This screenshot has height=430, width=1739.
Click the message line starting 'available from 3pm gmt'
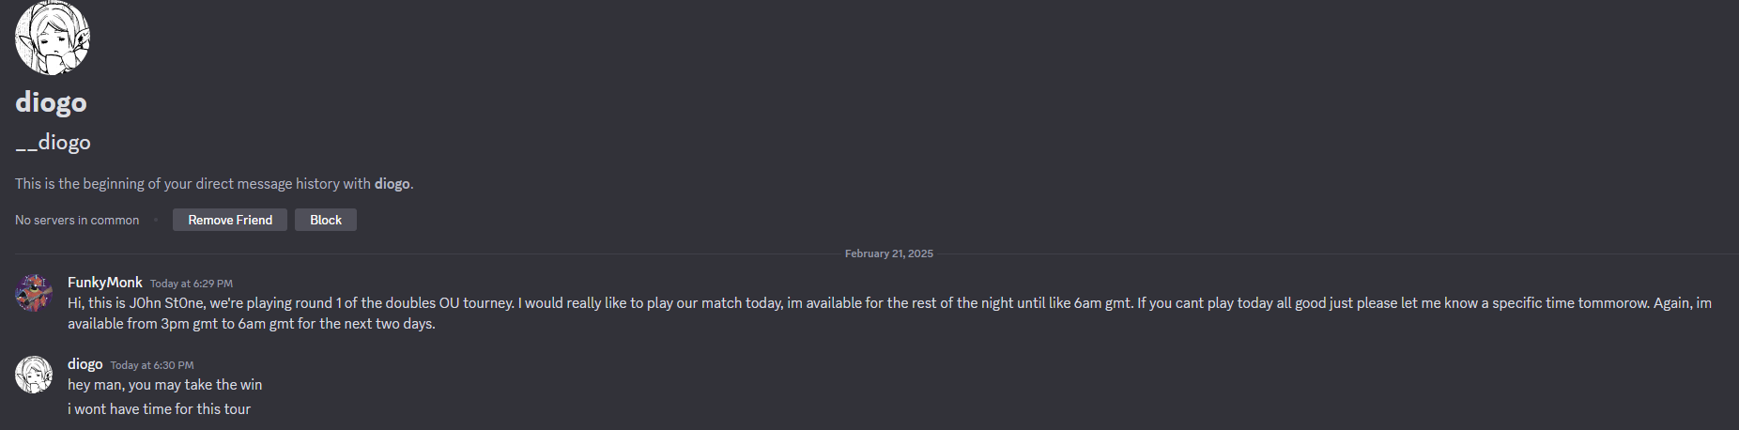pyautogui.click(x=252, y=324)
